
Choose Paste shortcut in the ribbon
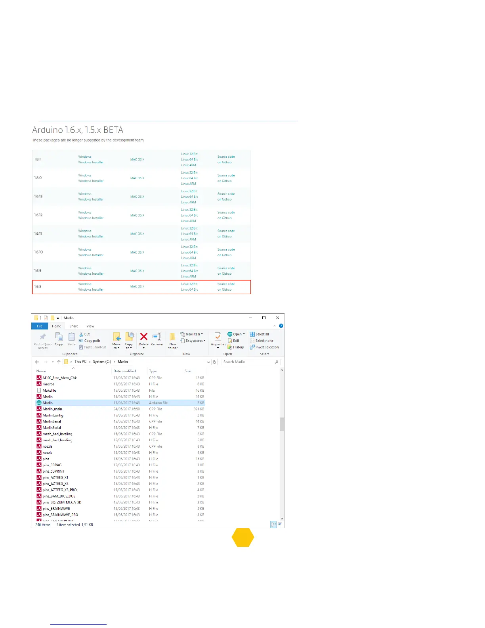(92, 347)
